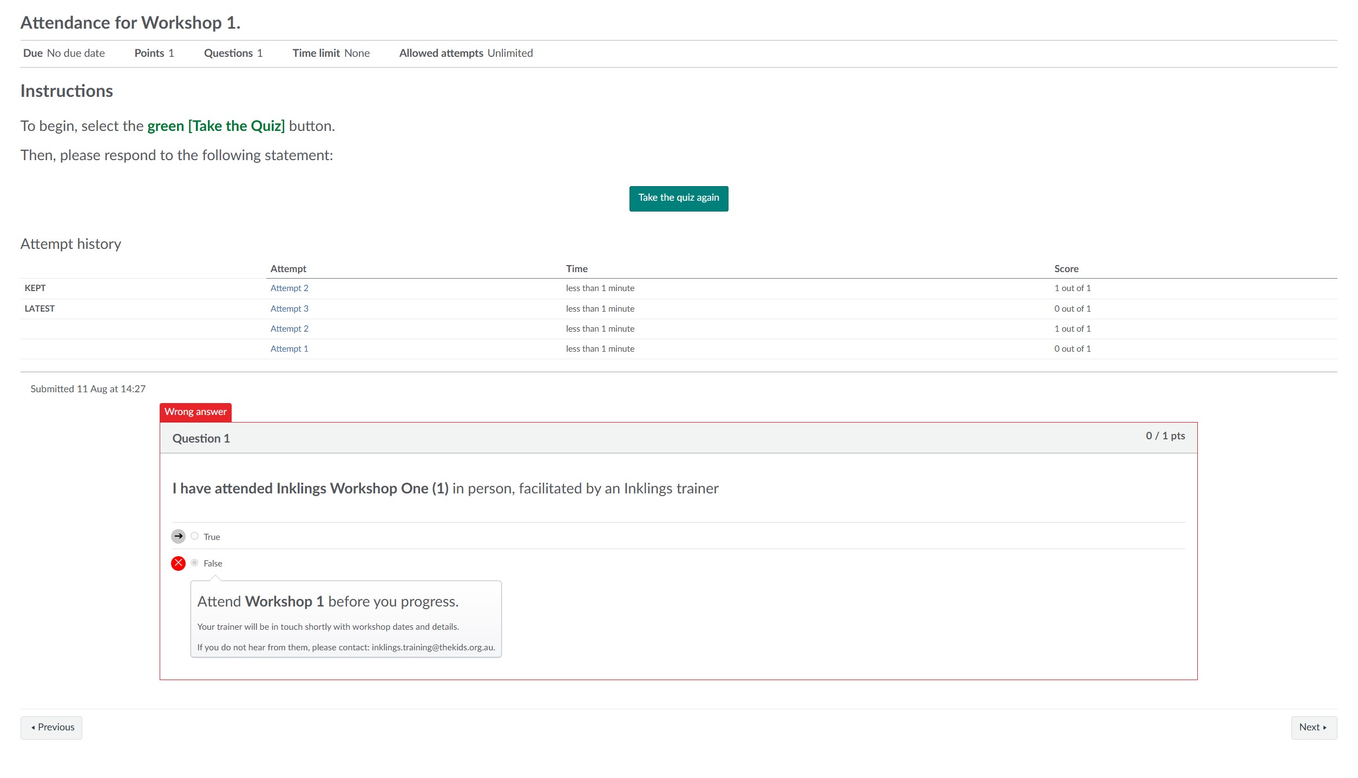Click the Wrong answer red label
This screenshot has height=778, width=1358.
click(x=195, y=412)
